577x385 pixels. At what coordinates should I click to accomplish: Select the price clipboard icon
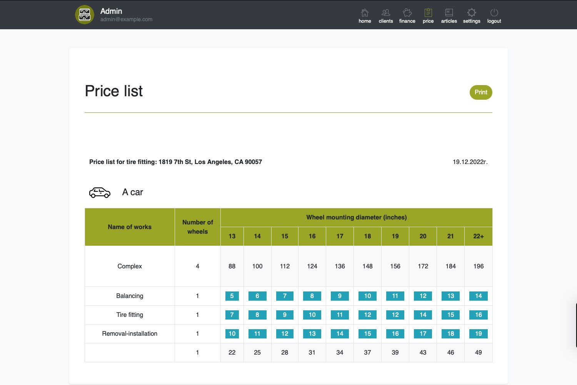point(428,13)
